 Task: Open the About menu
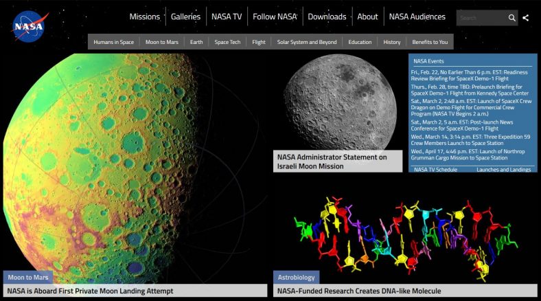pos(367,16)
